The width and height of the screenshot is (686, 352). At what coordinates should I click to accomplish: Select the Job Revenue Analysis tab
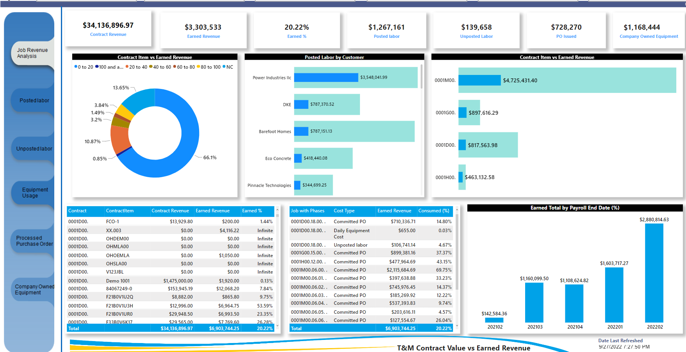[x=32, y=53]
